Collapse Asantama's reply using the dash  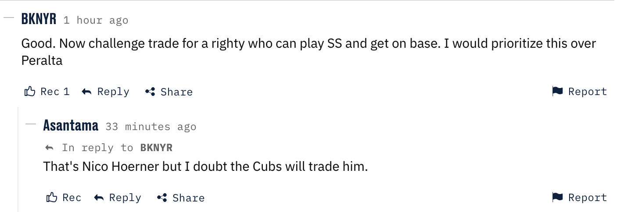(30, 124)
